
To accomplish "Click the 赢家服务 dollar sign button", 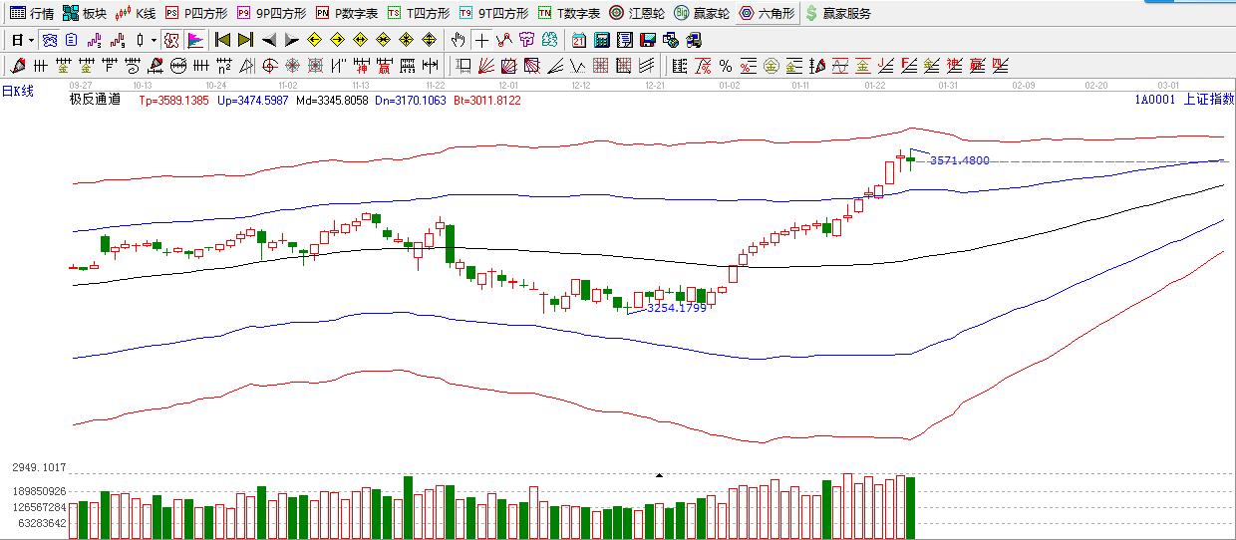I will click(x=838, y=13).
